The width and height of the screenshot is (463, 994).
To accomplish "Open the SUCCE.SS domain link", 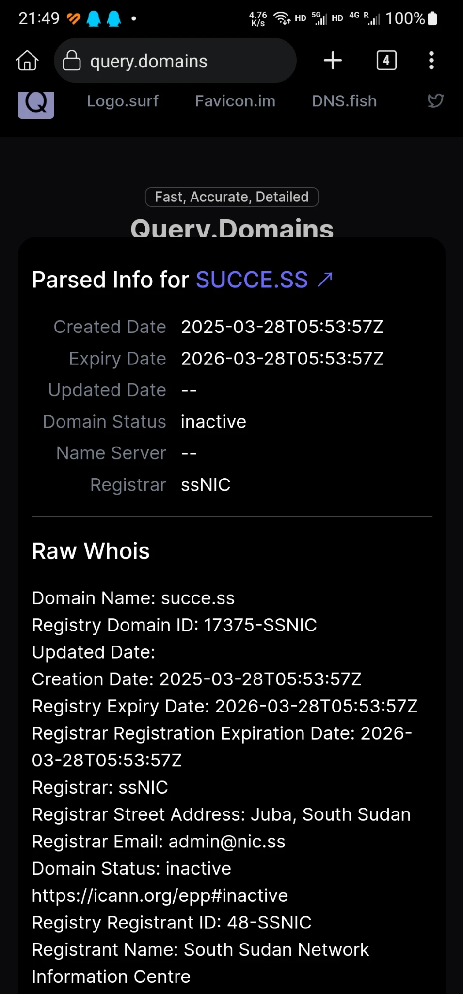I will pyautogui.click(x=252, y=280).
